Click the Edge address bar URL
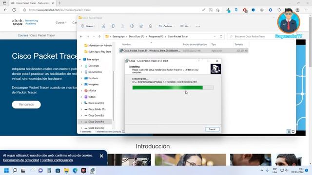The height and width of the screenshot is (175, 312). point(59,10)
